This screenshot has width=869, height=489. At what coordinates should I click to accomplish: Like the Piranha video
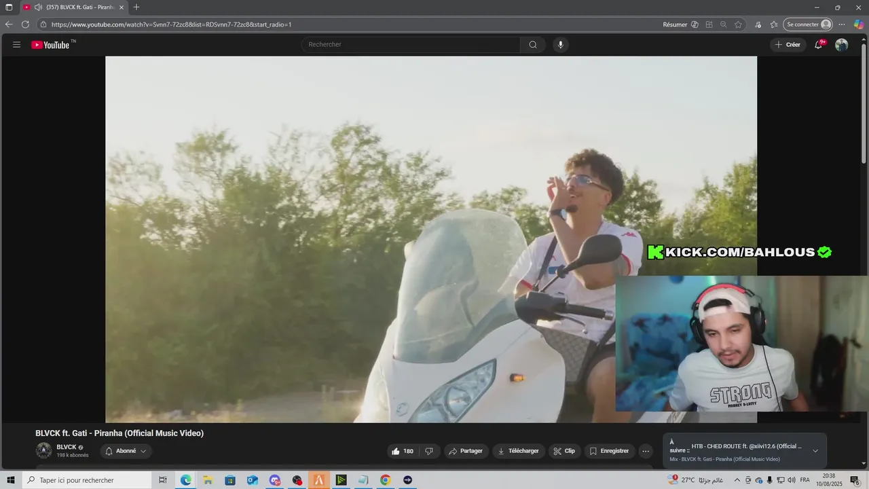(403, 451)
